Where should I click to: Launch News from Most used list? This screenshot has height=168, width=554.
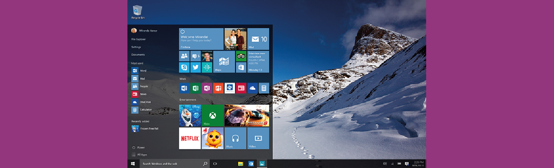click(x=139, y=94)
